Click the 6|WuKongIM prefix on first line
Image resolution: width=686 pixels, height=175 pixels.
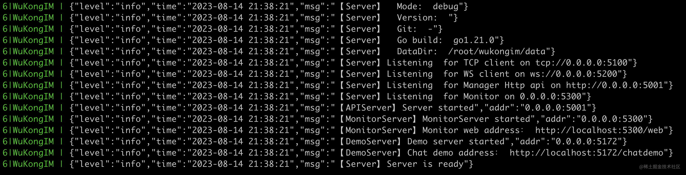click(28, 6)
